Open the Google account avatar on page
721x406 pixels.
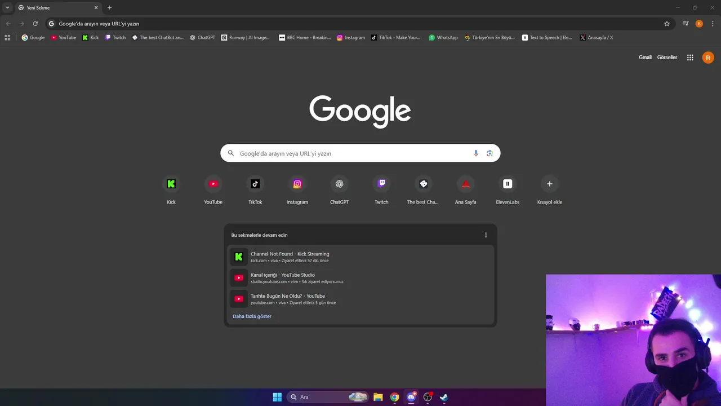[708, 58]
